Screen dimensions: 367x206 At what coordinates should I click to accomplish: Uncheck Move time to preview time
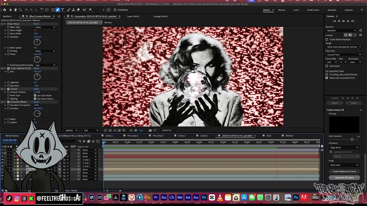[327, 78]
